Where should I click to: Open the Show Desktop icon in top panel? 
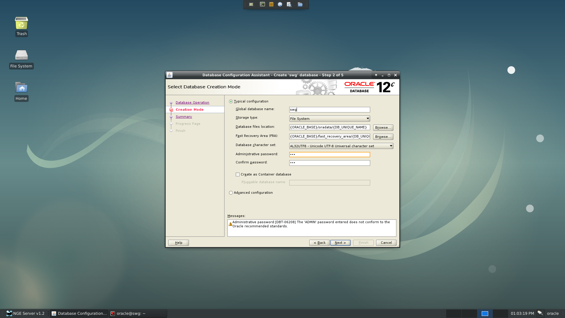pos(251,4)
